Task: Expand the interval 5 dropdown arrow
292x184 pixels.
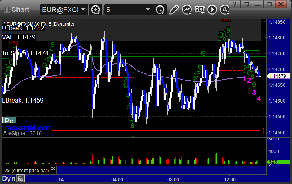Action: pos(148,10)
